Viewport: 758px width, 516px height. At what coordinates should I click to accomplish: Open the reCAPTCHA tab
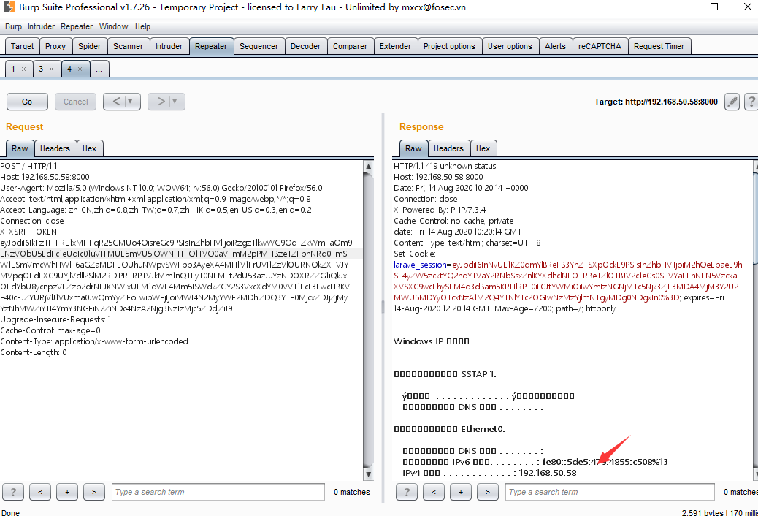(600, 46)
